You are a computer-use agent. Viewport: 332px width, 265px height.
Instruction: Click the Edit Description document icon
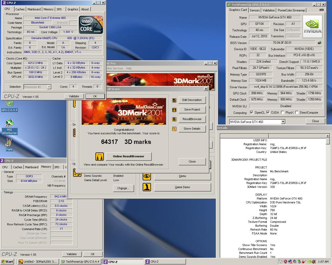pos(174,100)
